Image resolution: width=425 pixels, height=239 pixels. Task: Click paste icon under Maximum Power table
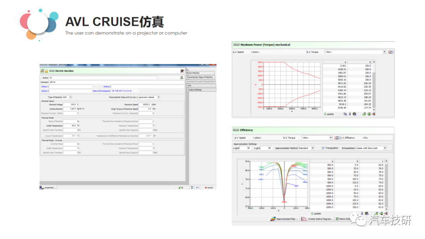click(x=354, y=114)
